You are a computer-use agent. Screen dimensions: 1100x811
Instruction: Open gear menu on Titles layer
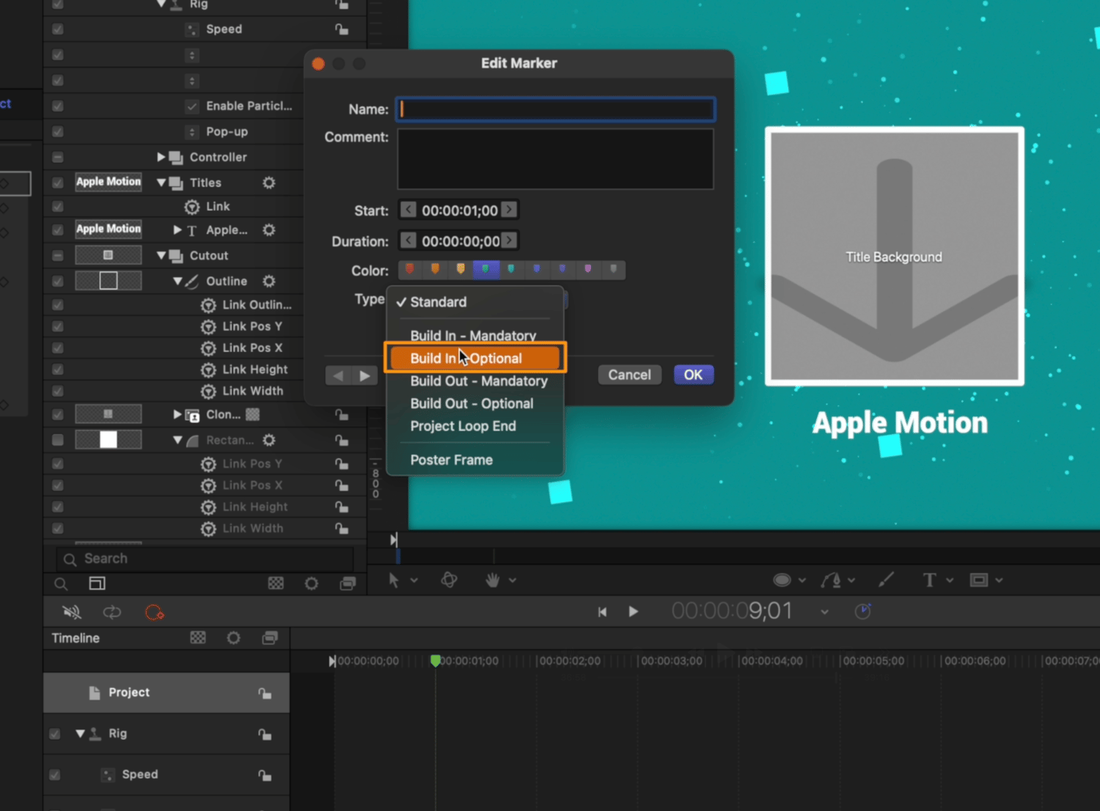(x=269, y=183)
